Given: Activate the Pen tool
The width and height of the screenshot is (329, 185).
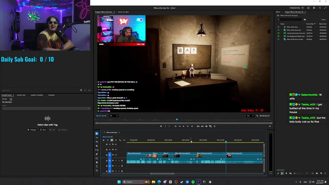Looking at the screenshot, I should [97, 154].
